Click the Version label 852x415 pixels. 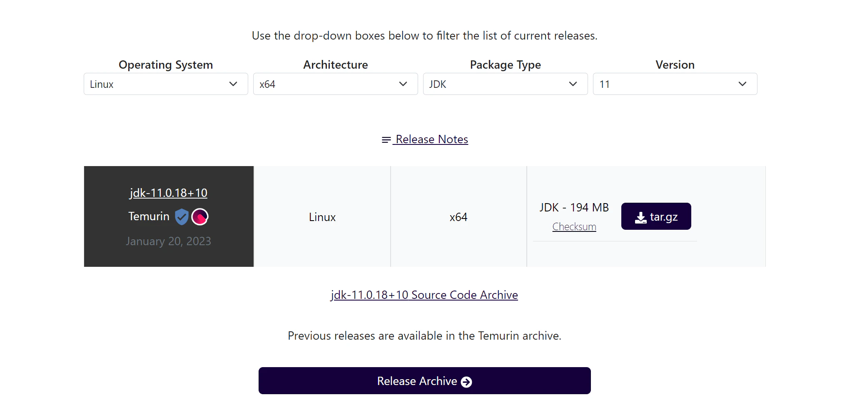point(675,65)
